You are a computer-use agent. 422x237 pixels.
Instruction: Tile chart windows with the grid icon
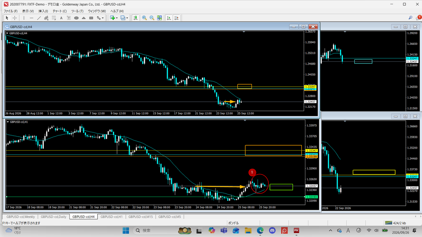point(159,18)
